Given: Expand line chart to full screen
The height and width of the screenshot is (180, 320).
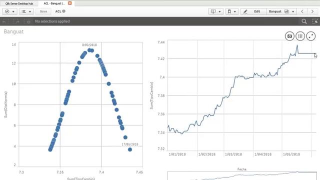Looking at the screenshot, I should [311, 36].
